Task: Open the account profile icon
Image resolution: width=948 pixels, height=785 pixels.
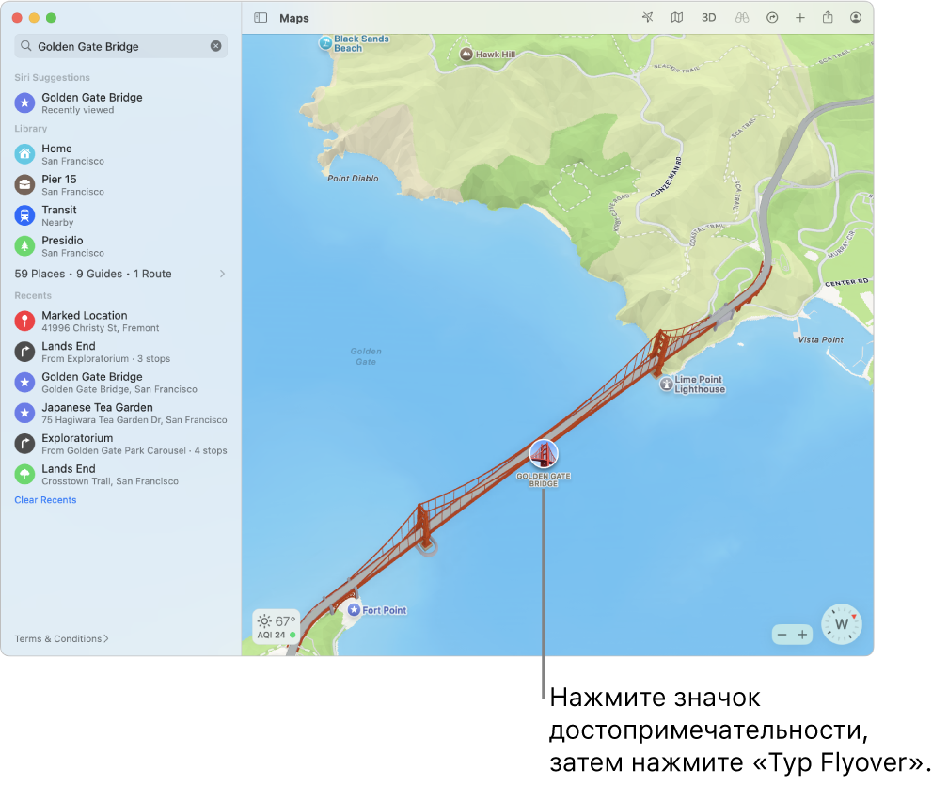Action: pos(856,18)
